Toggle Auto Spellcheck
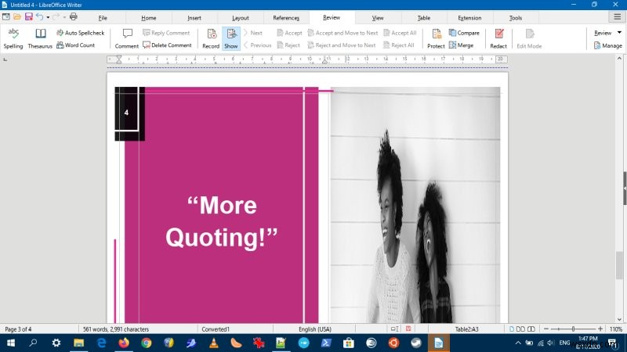Viewport: 627px width, 352px height. click(x=81, y=33)
